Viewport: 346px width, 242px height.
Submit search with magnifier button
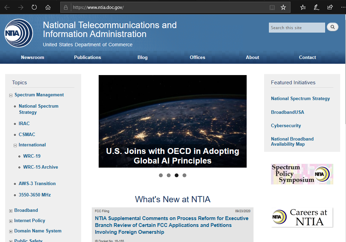[333, 27]
